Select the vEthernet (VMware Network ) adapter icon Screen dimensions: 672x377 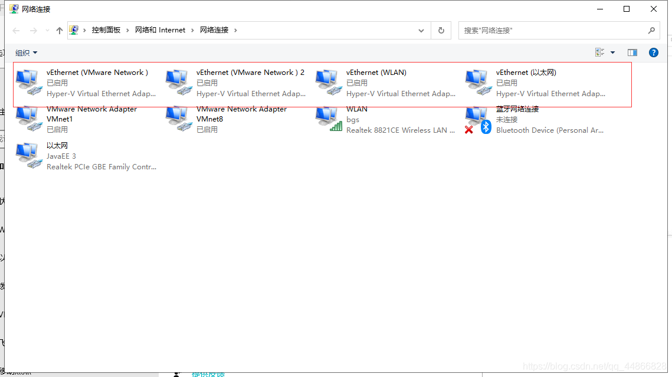(x=29, y=83)
